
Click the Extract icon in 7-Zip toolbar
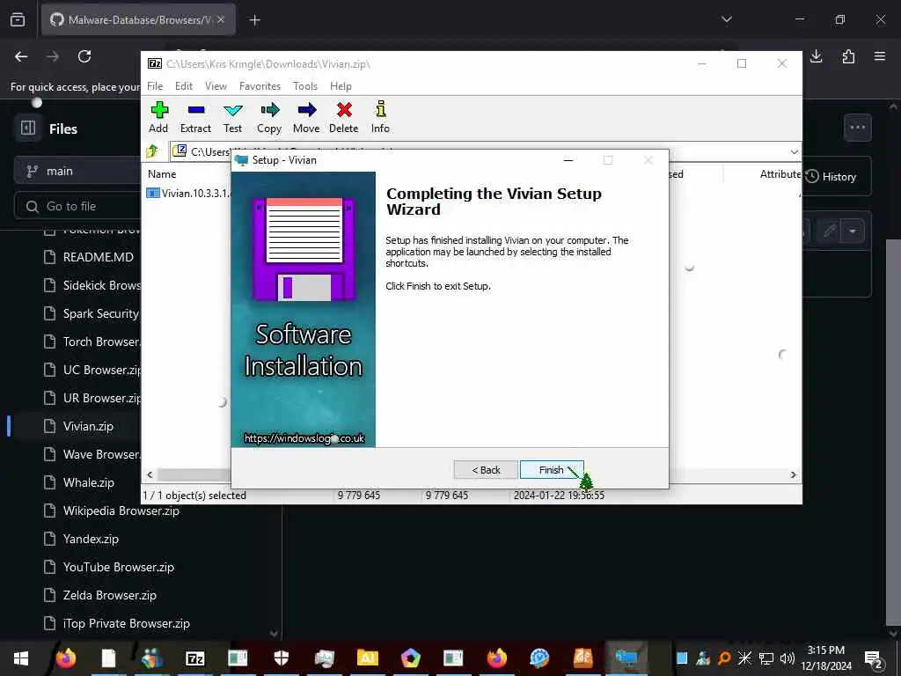point(195,118)
